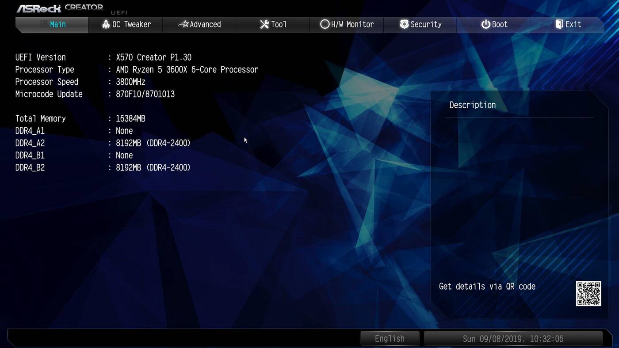Screen dimensions: 619x348
Task: Switch to the Main tab
Action: pos(53,24)
